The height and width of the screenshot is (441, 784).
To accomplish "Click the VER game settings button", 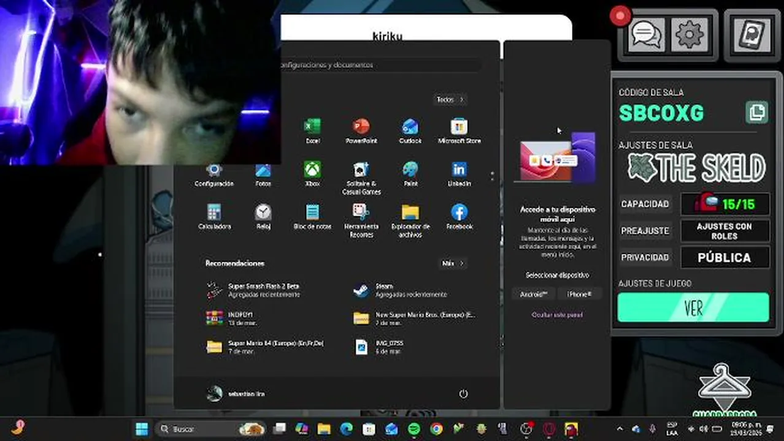I will pyautogui.click(x=693, y=307).
